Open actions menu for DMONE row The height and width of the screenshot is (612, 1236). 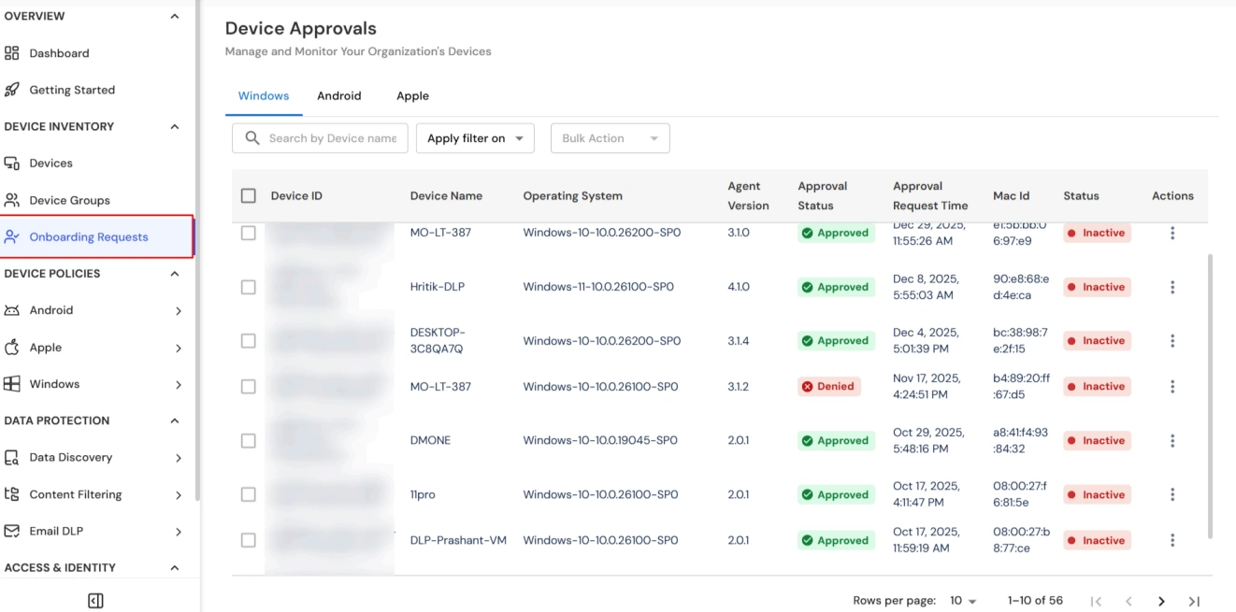tap(1172, 440)
